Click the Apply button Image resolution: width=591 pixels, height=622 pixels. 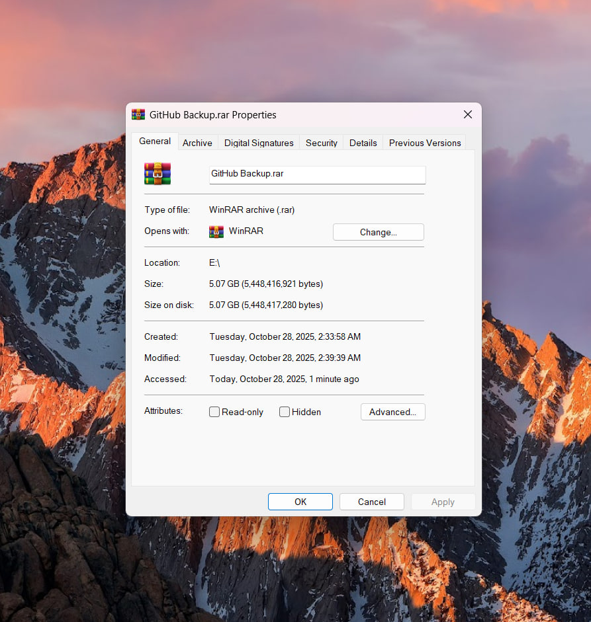443,502
